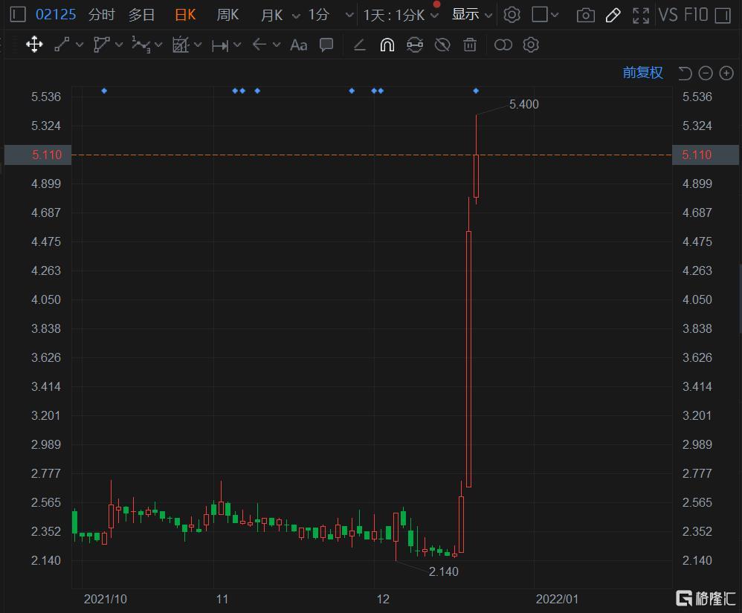The width and height of the screenshot is (742, 613).
Task: Expand the measurement tool options arrow
Action: point(238,45)
